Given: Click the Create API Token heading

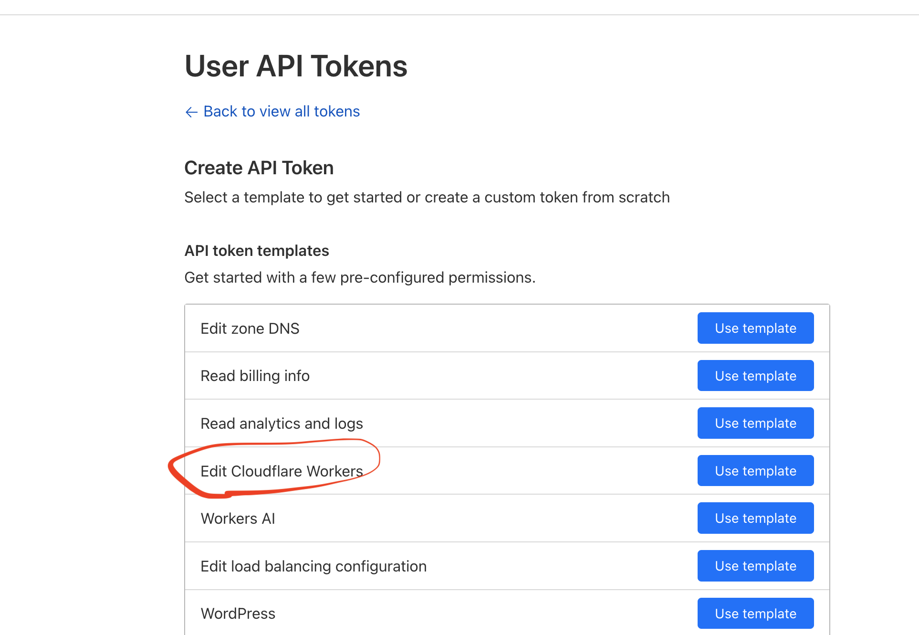Looking at the screenshot, I should click(259, 168).
